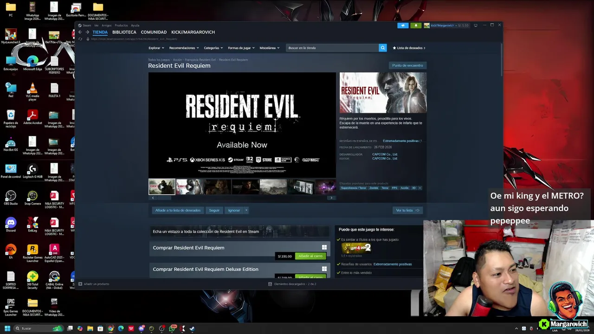Click the Big Picture mode monitor icon
The image size is (594, 334).
(475, 26)
